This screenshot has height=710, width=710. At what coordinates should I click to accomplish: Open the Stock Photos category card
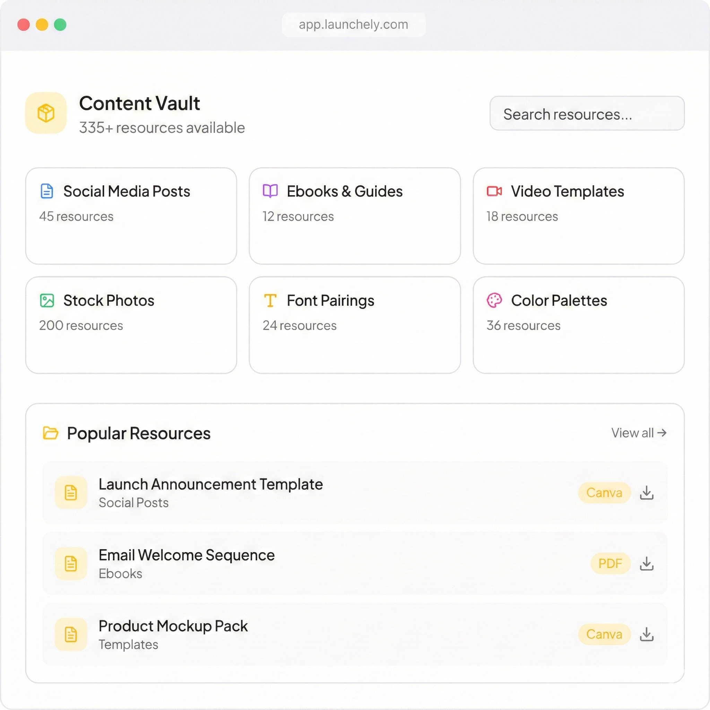pyautogui.click(x=131, y=325)
